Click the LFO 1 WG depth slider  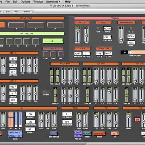(22, 64)
